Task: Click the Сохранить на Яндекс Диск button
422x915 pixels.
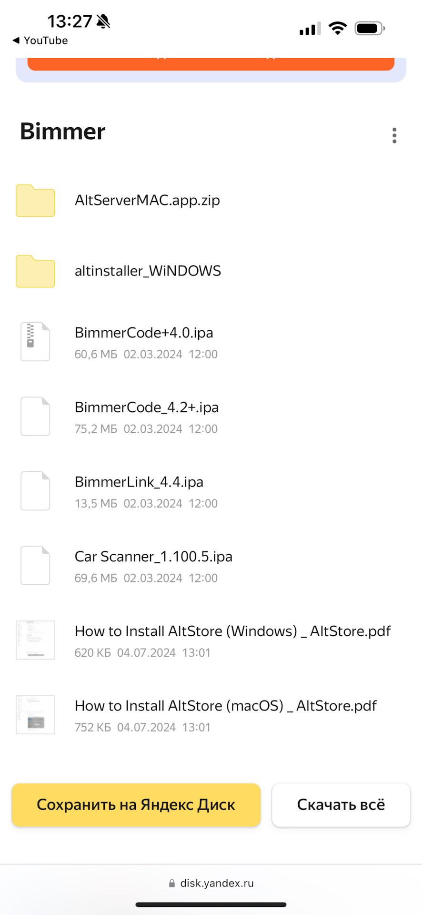Action: 136,805
